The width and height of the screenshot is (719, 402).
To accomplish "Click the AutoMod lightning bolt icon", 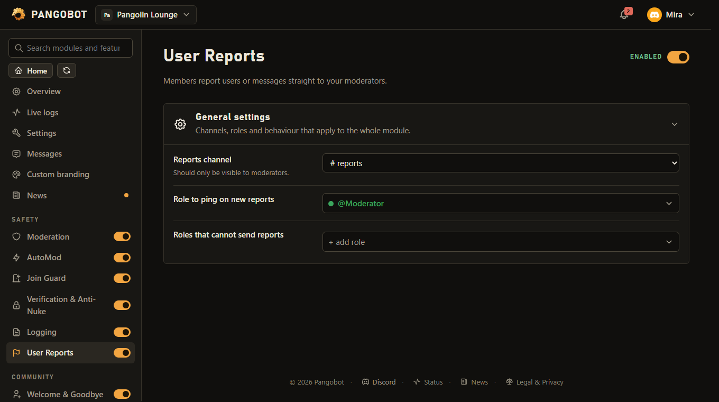I will [16, 258].
